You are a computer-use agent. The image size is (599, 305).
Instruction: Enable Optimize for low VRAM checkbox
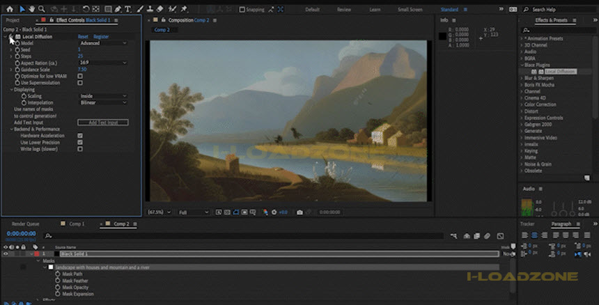pyautogui.click(x=80, y=77)
